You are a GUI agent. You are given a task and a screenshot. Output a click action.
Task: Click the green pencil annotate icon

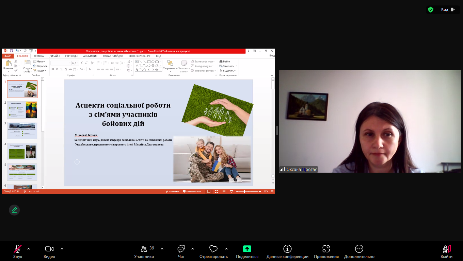(x=14, y=210)
